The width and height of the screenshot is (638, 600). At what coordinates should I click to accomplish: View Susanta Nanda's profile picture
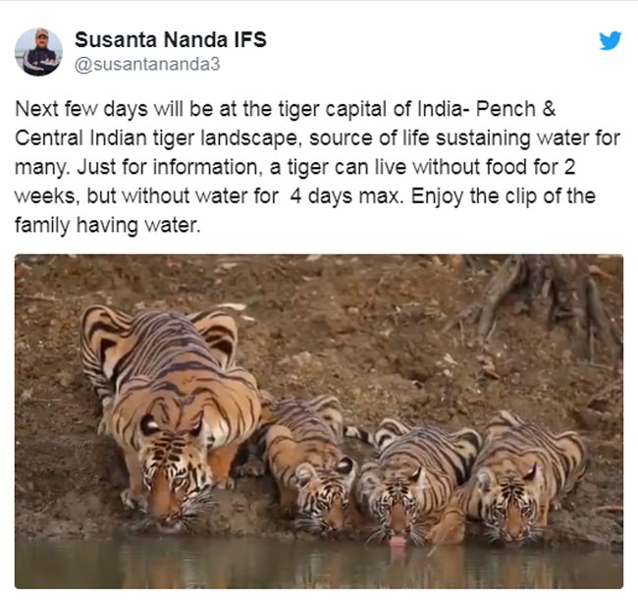[x=38, y=52]
